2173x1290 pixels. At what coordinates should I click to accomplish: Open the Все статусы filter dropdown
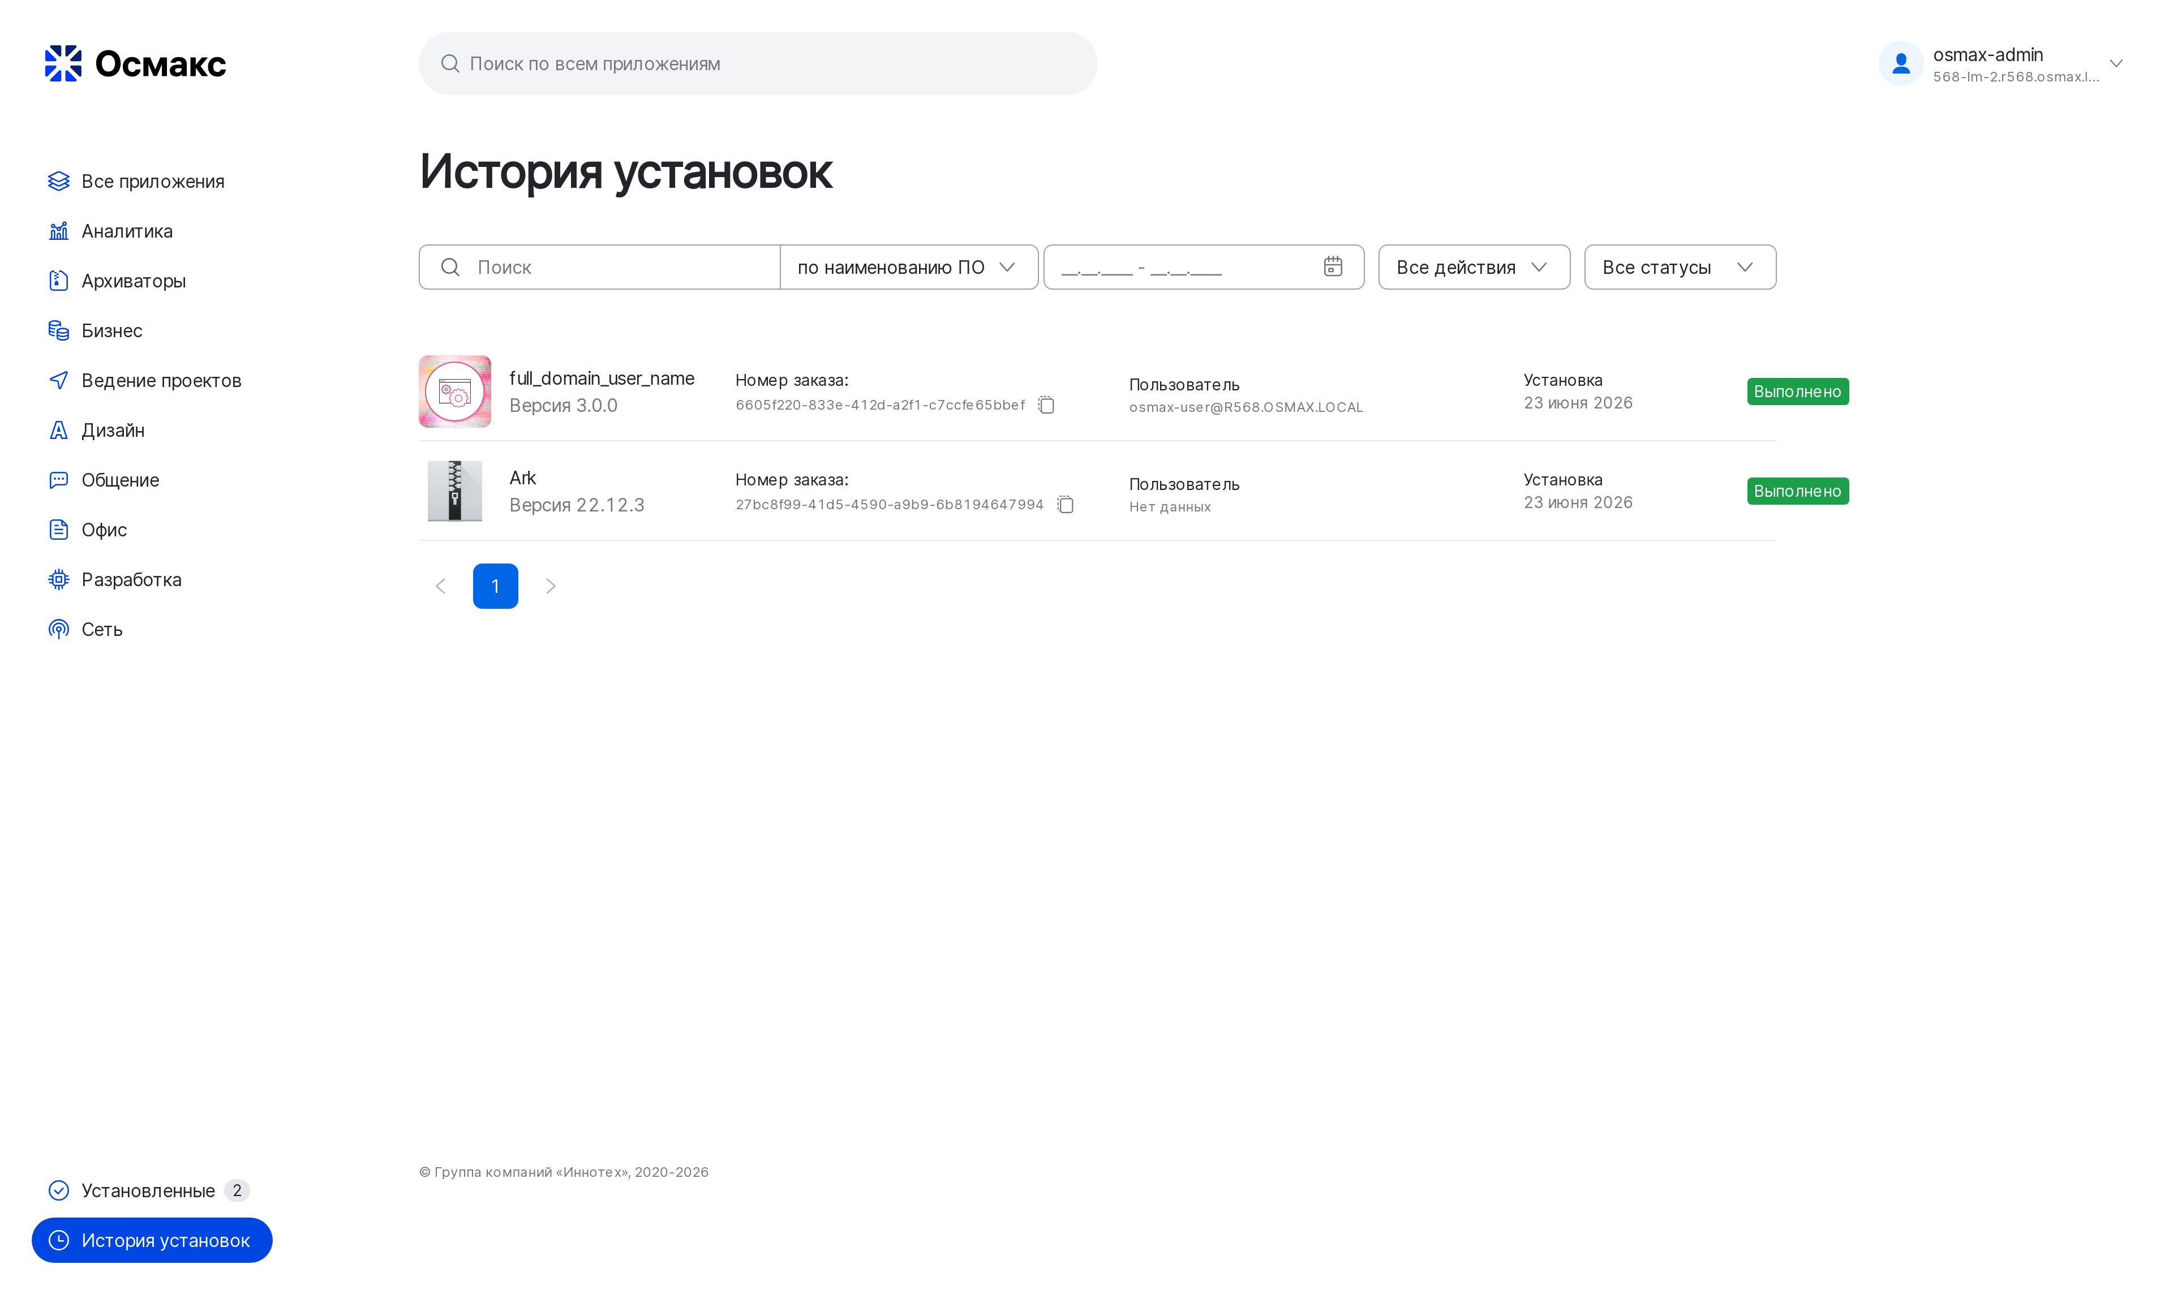[x=1680, y=267]
